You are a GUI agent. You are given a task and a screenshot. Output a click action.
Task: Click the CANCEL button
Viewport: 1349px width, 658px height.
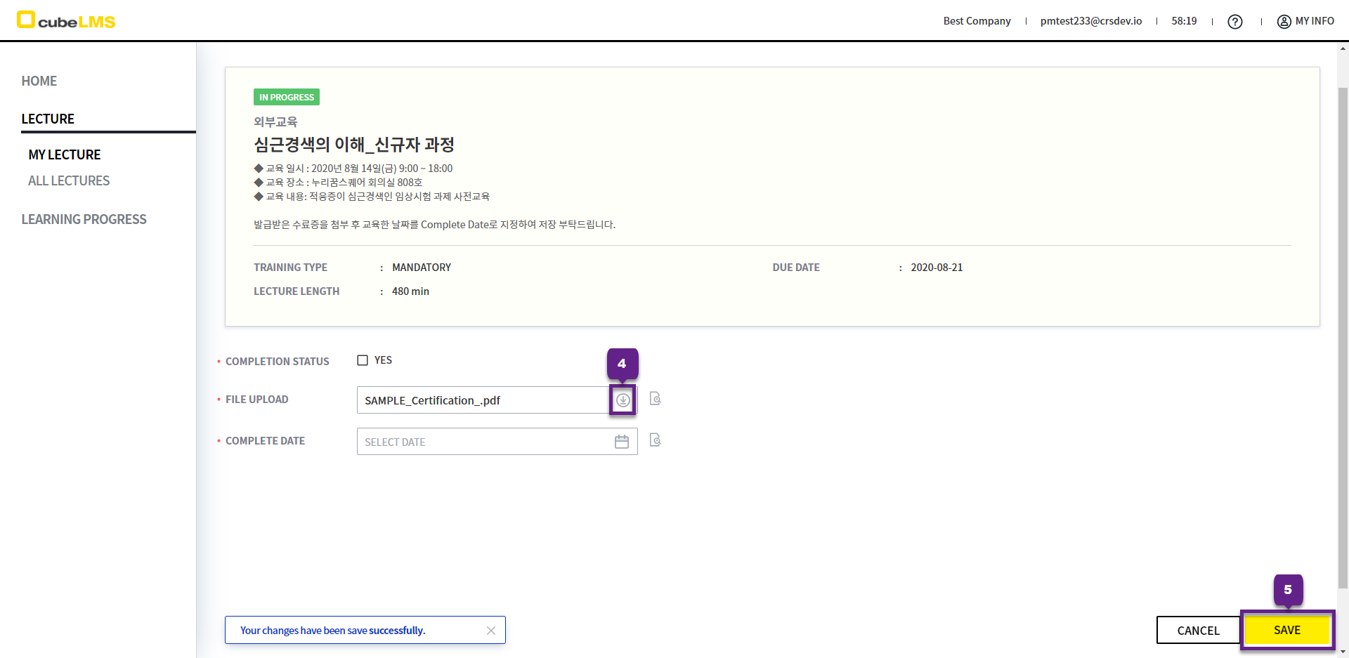[x=1198, y=631]
